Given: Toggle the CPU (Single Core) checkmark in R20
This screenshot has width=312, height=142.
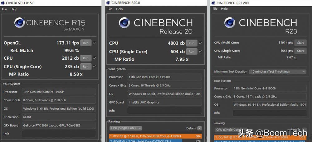Looking at the screenshot, I should [x=200, y=52].
